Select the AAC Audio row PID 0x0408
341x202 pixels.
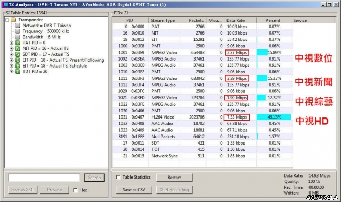tap(202, 124)
